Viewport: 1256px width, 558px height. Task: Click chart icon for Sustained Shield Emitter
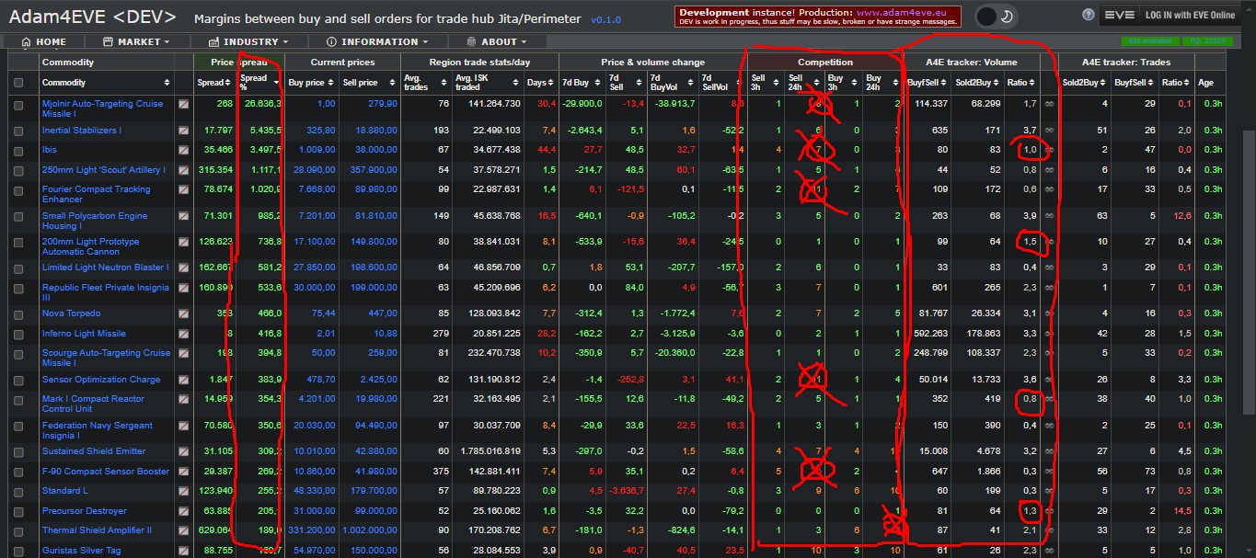coord(183,451)
